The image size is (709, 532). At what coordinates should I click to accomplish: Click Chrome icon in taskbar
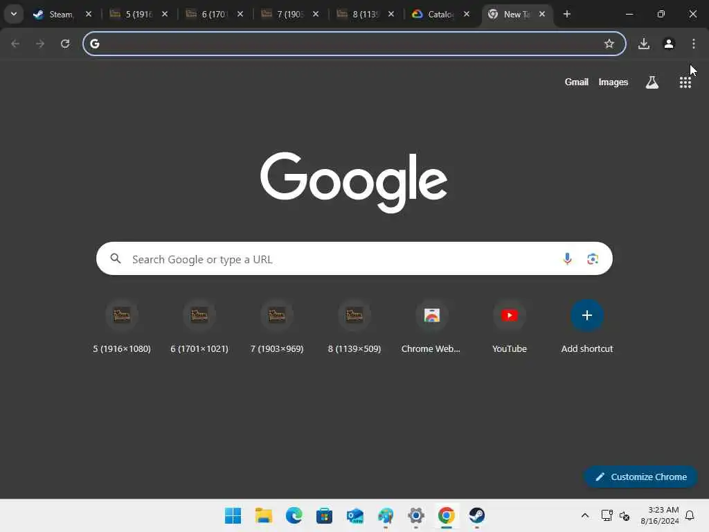(x=447, y=515)
